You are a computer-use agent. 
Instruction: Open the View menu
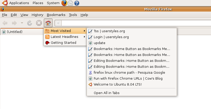click(24, 15)
